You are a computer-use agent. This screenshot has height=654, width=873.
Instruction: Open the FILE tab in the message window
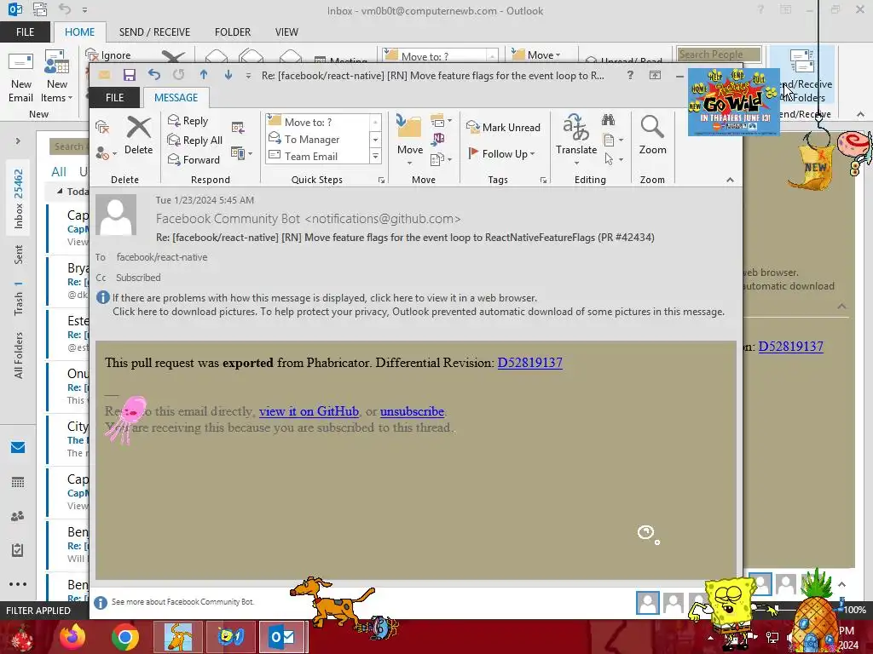point(115,97)
